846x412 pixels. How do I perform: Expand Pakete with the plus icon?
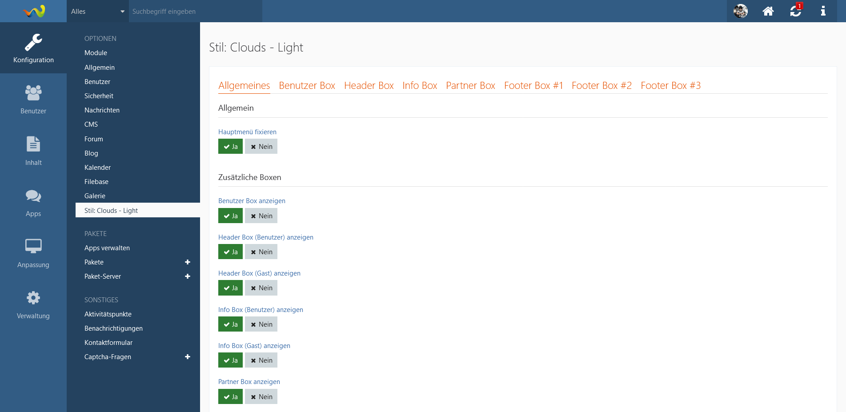(x=188, y=262)
